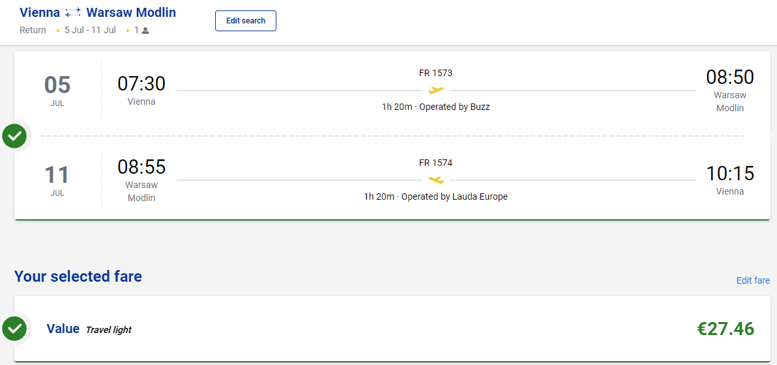The height and width of the screenshot is (365, 777).
Task: Toggle the green checkmark beside Value fare
Action: pos(14,329)
